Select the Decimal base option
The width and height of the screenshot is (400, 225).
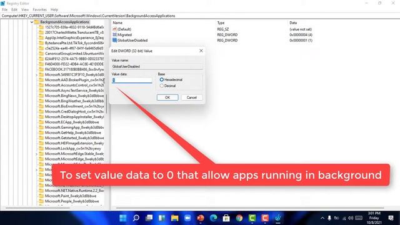point(162,86)
